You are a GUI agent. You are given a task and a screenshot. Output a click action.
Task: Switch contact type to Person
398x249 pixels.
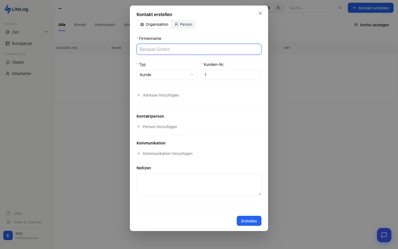click(x=183, y=24)
